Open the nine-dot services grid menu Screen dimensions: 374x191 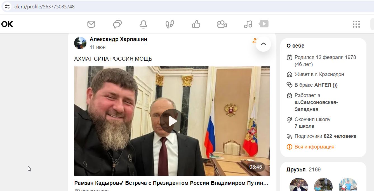[x=356, y=24]
